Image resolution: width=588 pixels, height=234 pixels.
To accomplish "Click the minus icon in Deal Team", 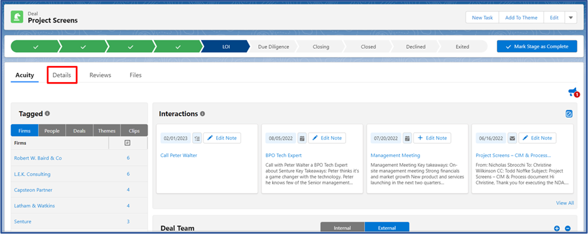I will tap(568, 228).
